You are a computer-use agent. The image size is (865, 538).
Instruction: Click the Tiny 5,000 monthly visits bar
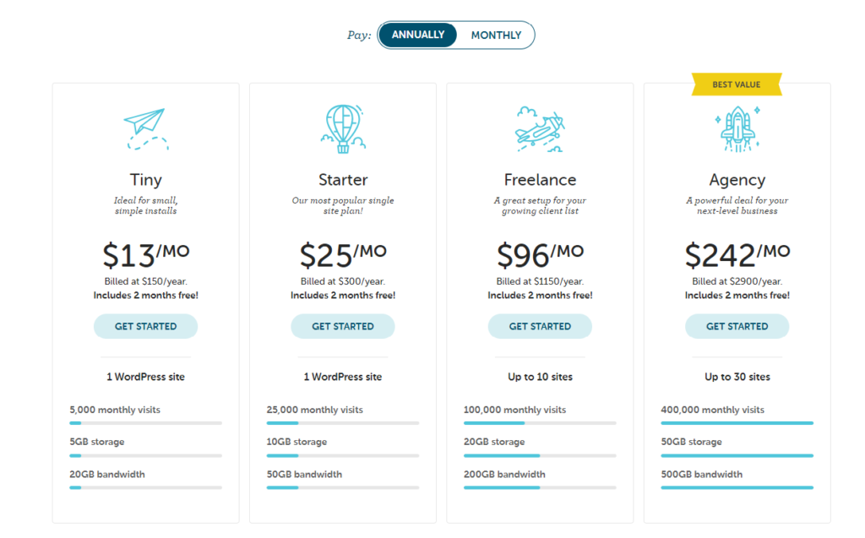(x=145, y=422)
